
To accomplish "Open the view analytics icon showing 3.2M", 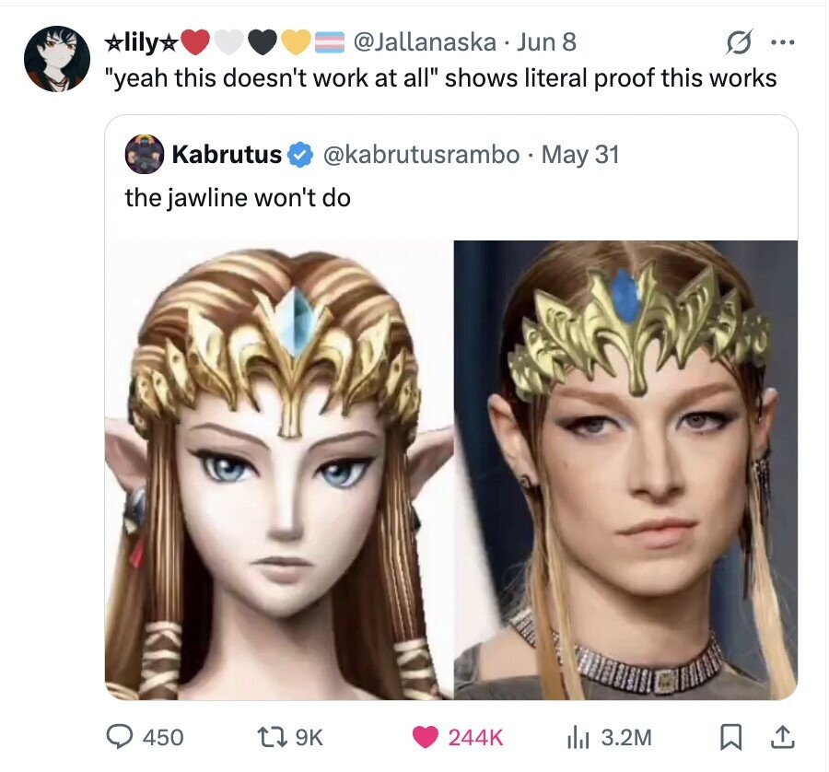I will click(x=578, y=737).
